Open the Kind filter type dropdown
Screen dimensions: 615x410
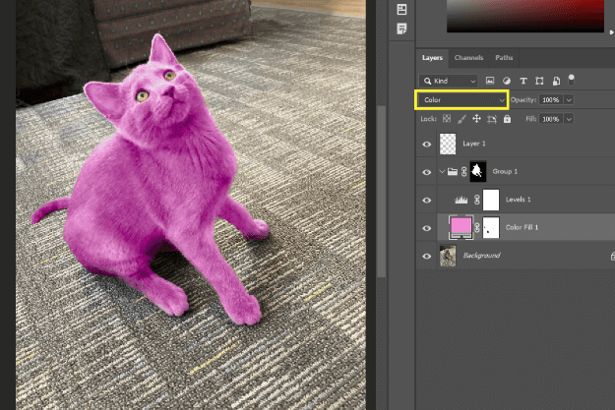[449, 82]
